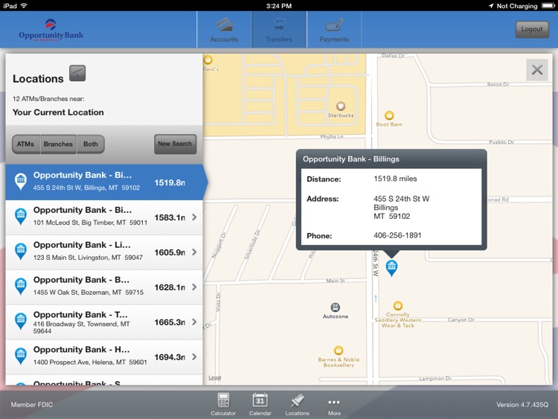Click bank pin icon on Helena row

pos(21,356)
